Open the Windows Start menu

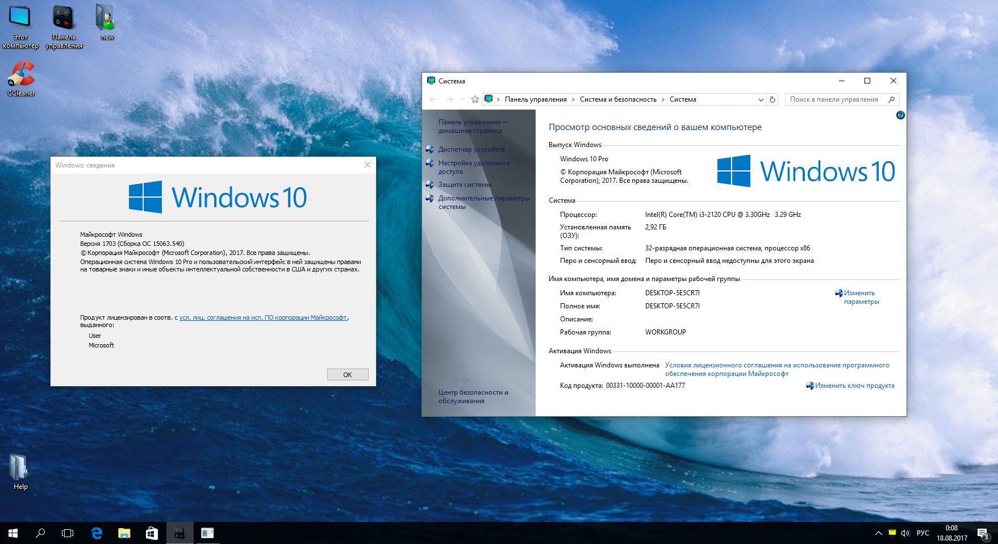[x=13, y=533]
